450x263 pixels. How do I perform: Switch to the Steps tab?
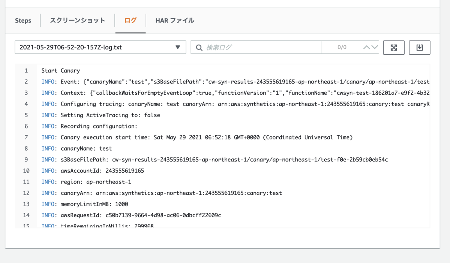click(x=23, y=21)
